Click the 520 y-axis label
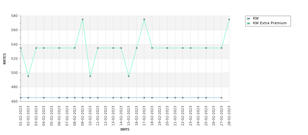This screenshot has height=135, width=308. click(x=15, y=59)
